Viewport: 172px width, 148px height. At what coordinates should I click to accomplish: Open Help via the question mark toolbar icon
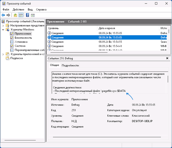point(27,15)
